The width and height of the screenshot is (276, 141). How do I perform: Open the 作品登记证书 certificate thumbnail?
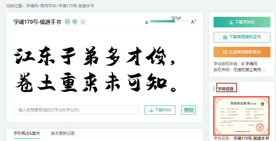pos(242,116)
